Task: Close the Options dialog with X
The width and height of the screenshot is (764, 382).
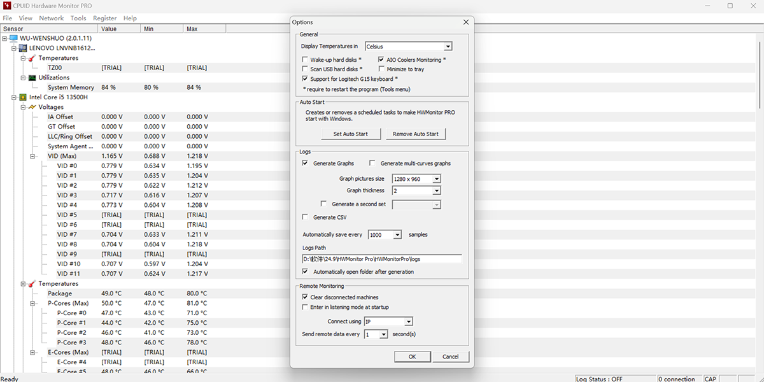Action: (x=466, y=22)
